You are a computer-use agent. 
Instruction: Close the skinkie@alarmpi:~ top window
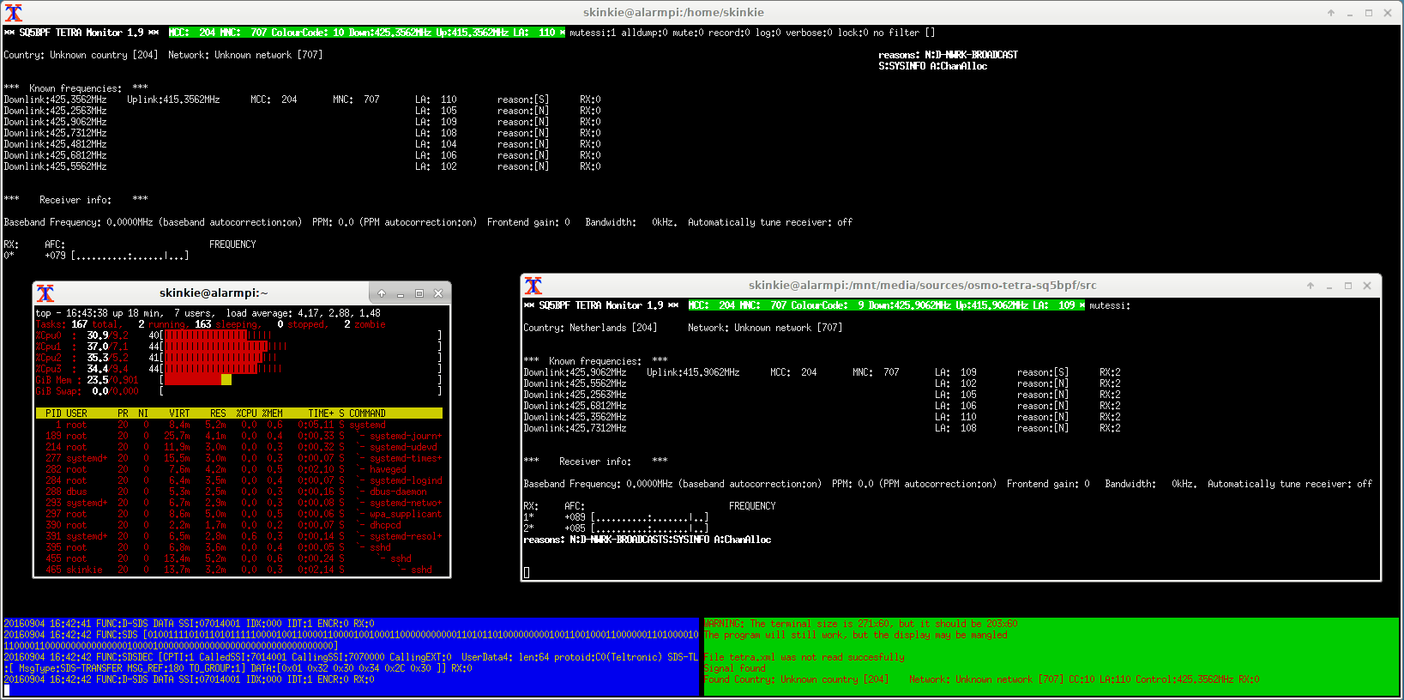pos(438,293)
